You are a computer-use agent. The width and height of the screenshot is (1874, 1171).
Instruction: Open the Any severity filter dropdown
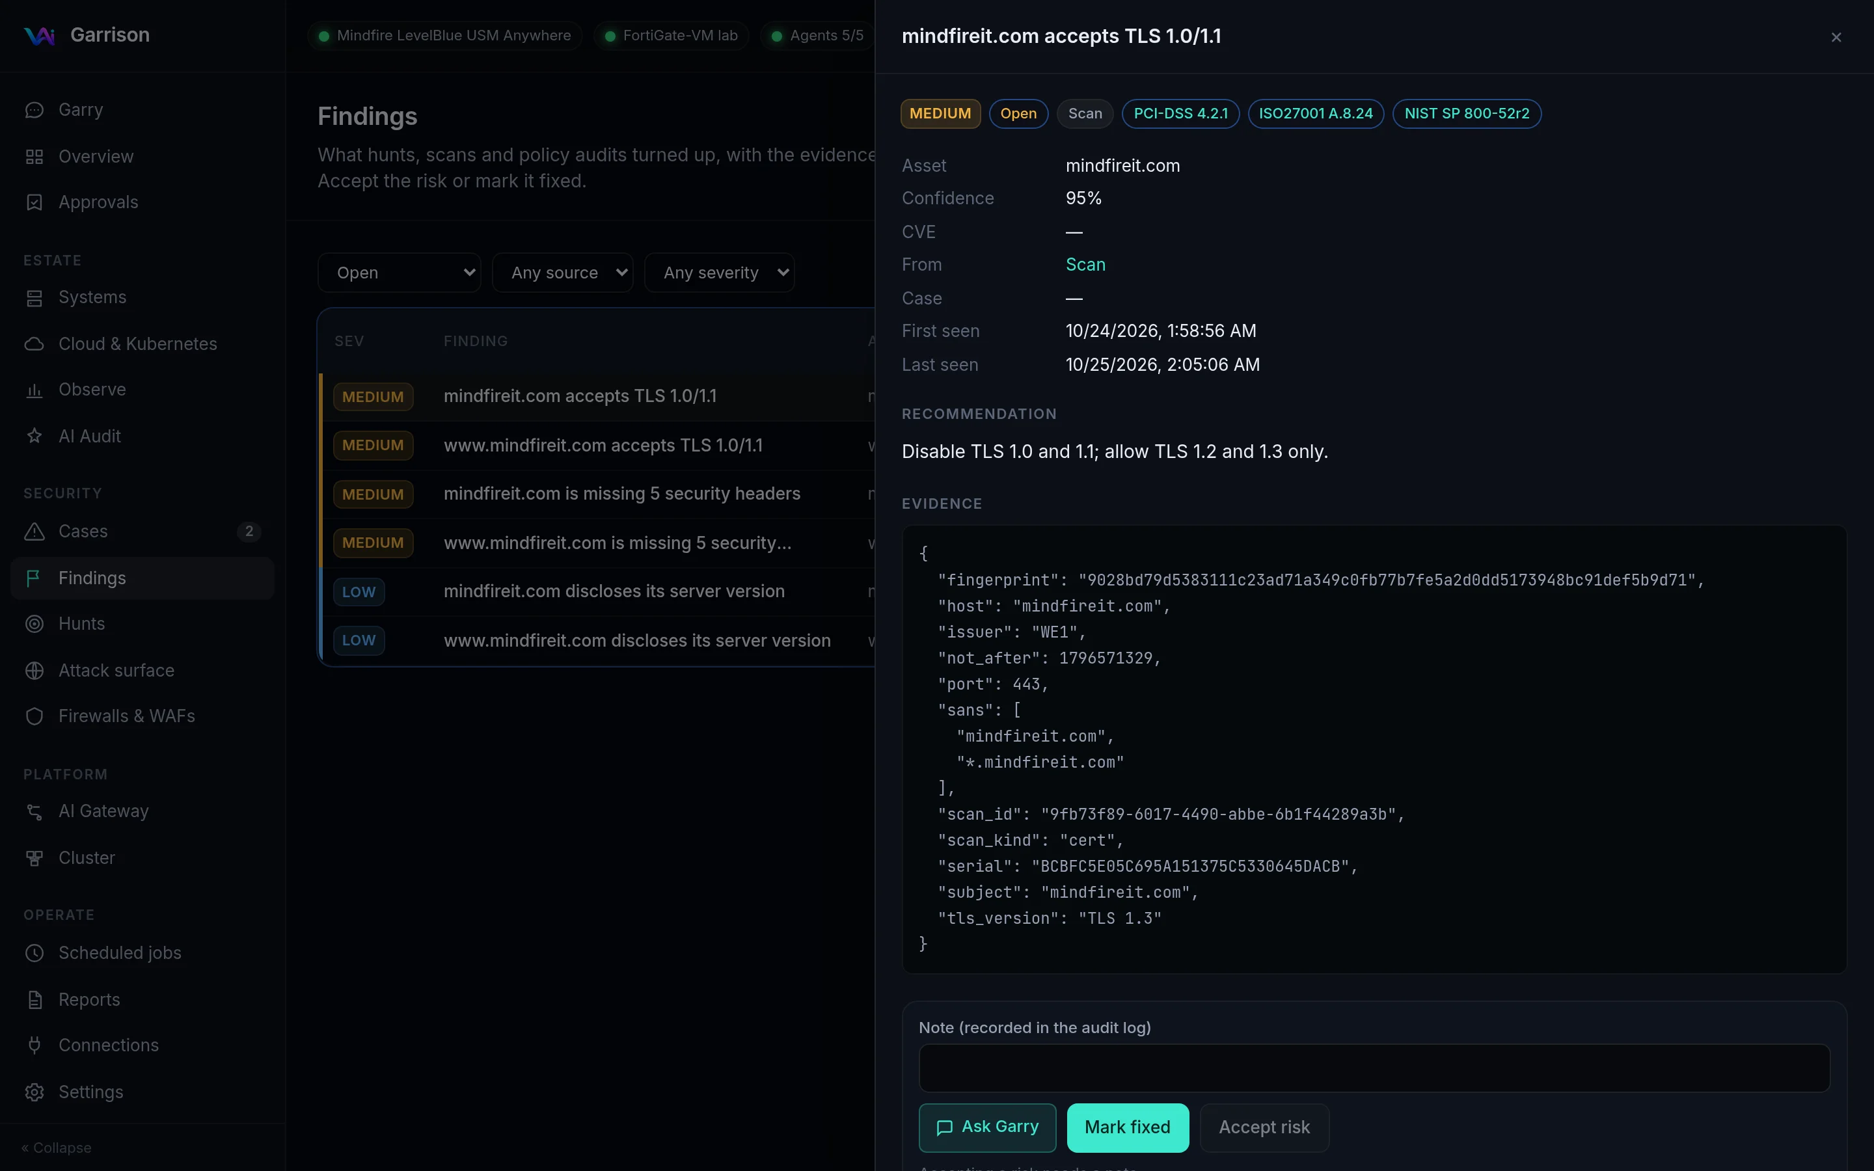(718, 273)
